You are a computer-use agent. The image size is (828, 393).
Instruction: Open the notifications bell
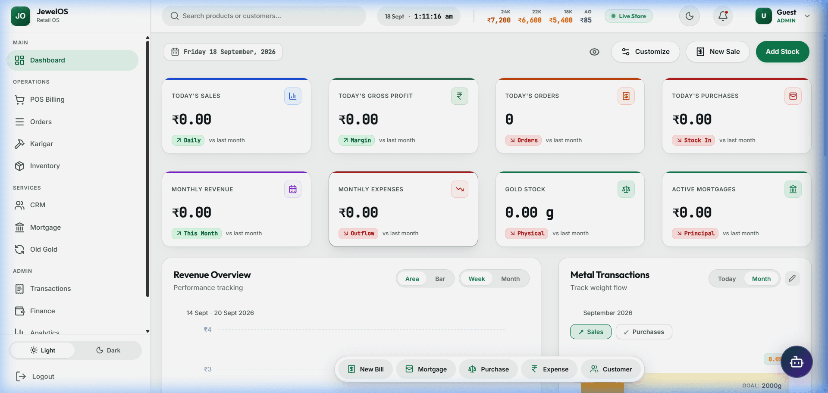[x=723, y=16]
